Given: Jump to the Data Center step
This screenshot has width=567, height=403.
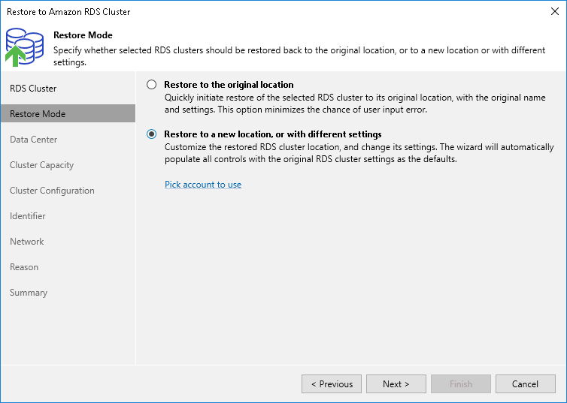Looking at the screenshot, I should coord(34,140).
